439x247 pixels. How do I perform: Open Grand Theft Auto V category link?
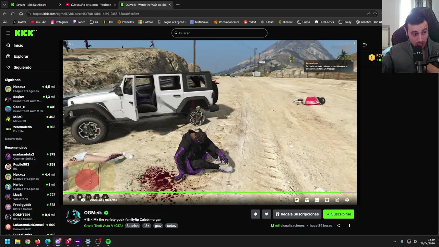103,226
